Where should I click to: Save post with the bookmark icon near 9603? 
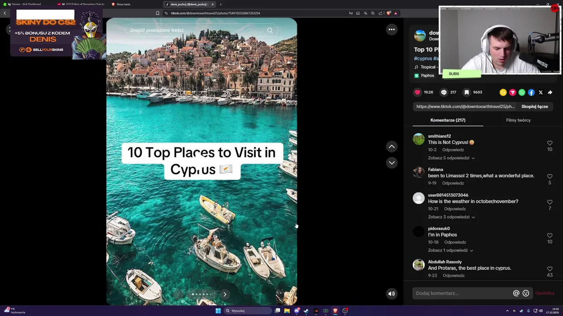pos(467,92)
